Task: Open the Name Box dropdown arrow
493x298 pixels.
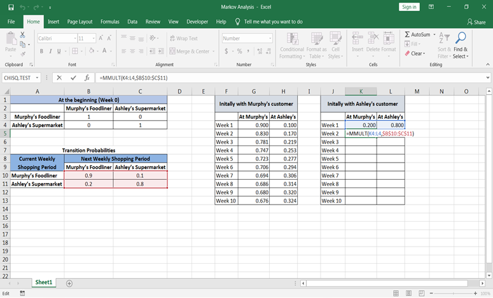Action: tap(37, 78)
